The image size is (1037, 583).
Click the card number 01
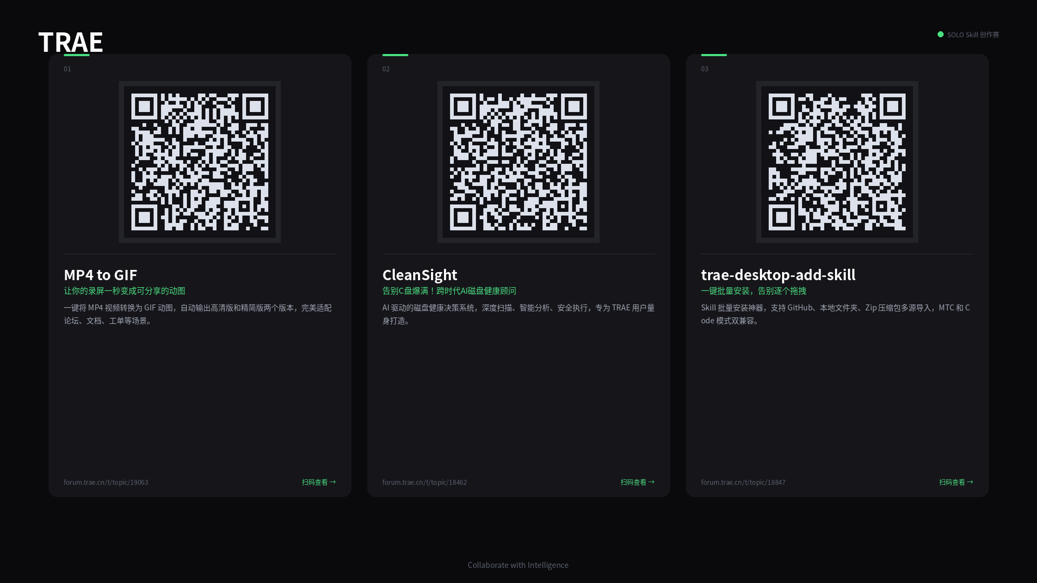[x=68, y=69]
